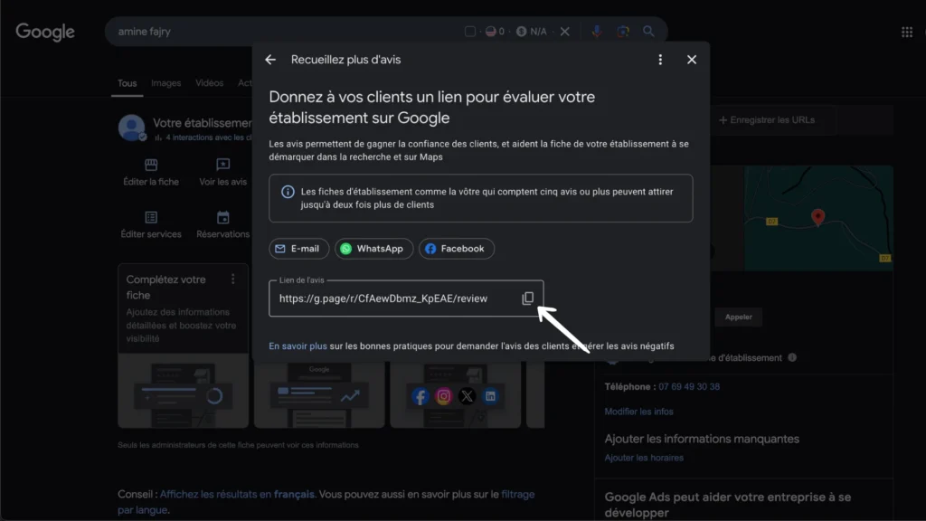Open Réservations calendar icon
Image resolution: width=926 pixels, height=521 pixels.
pos(222,217)
